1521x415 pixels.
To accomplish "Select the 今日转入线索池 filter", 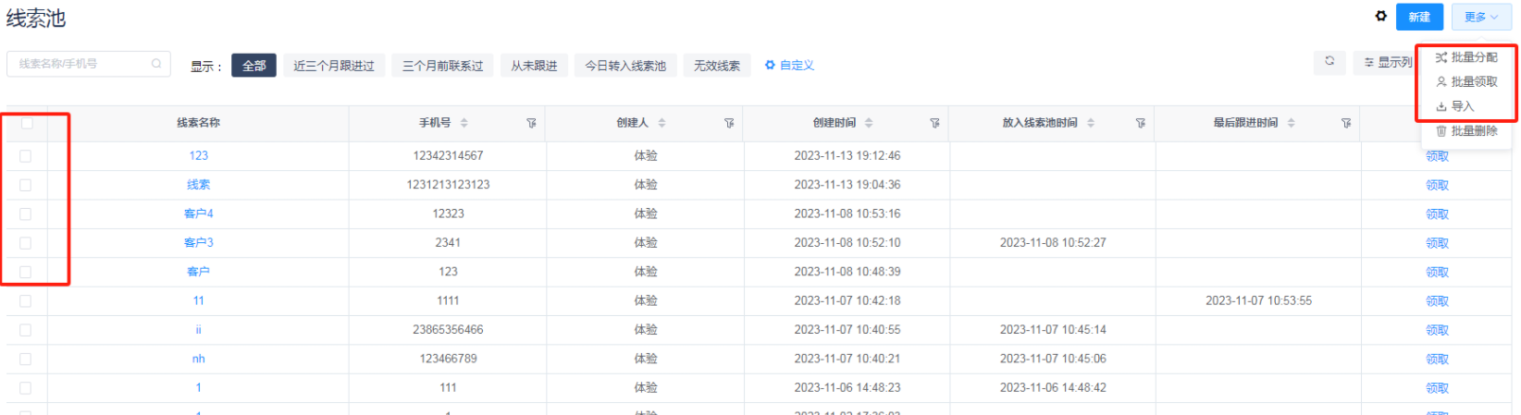I will coord(625,66).
